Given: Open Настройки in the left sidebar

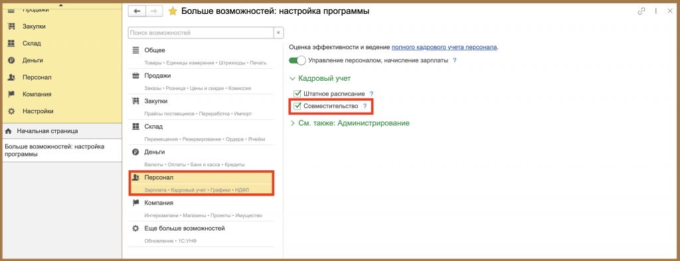Looking at the screenshot, I should [38, 111].
